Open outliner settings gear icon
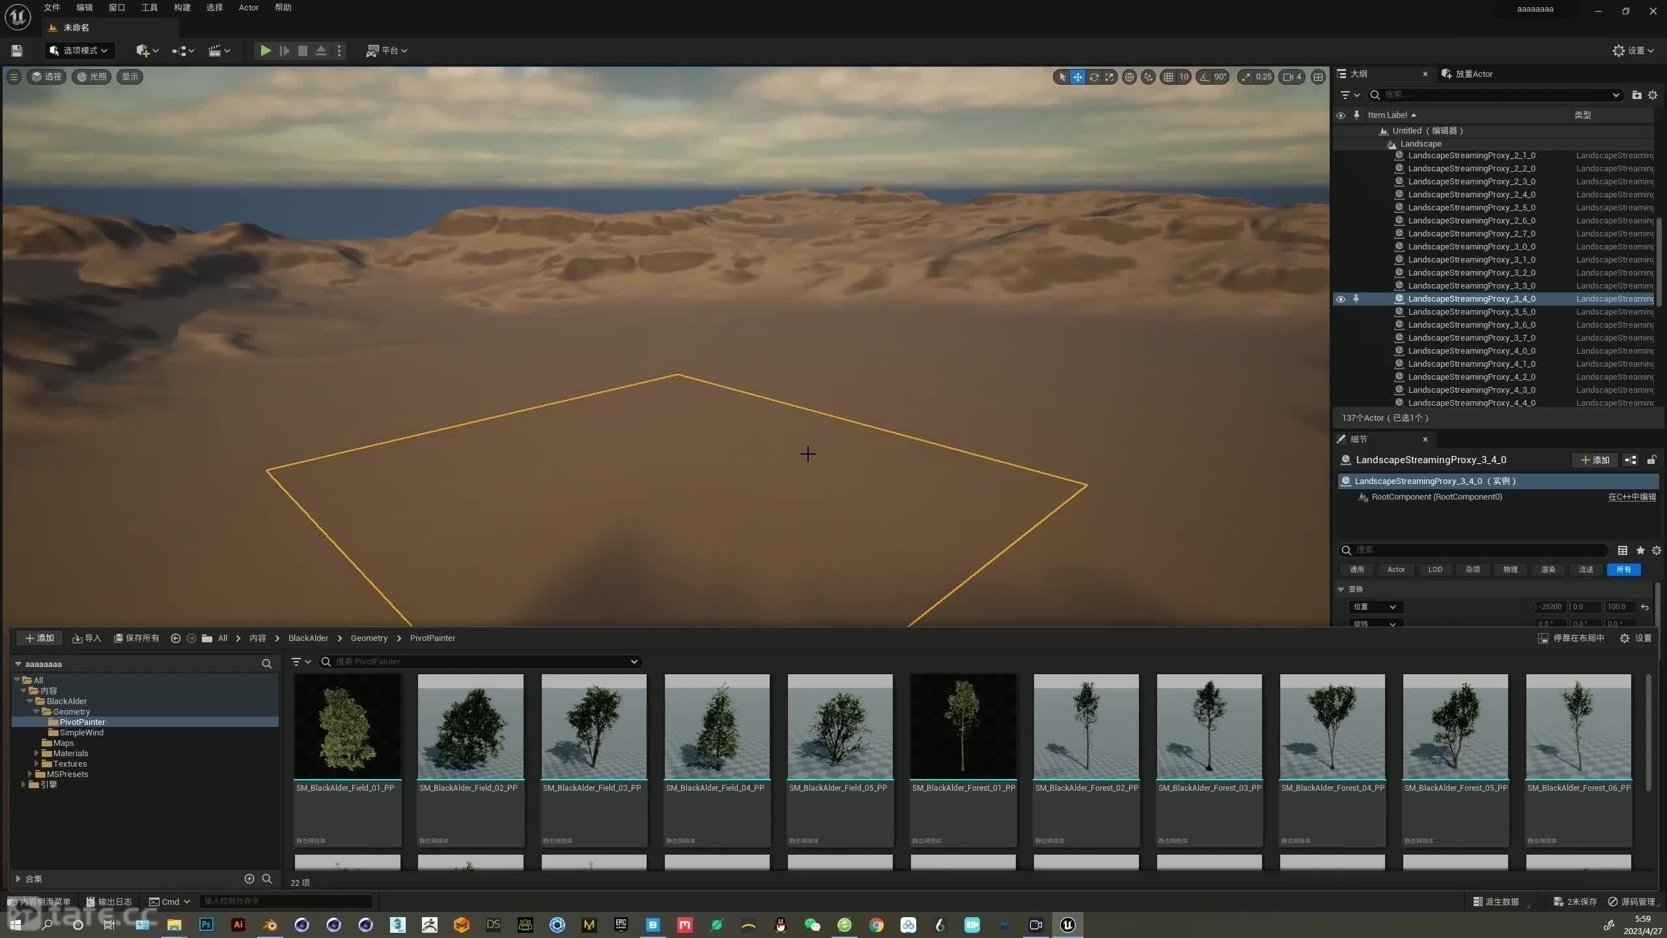Viewport: 1667px width, 938px height. pos(1653,95)
